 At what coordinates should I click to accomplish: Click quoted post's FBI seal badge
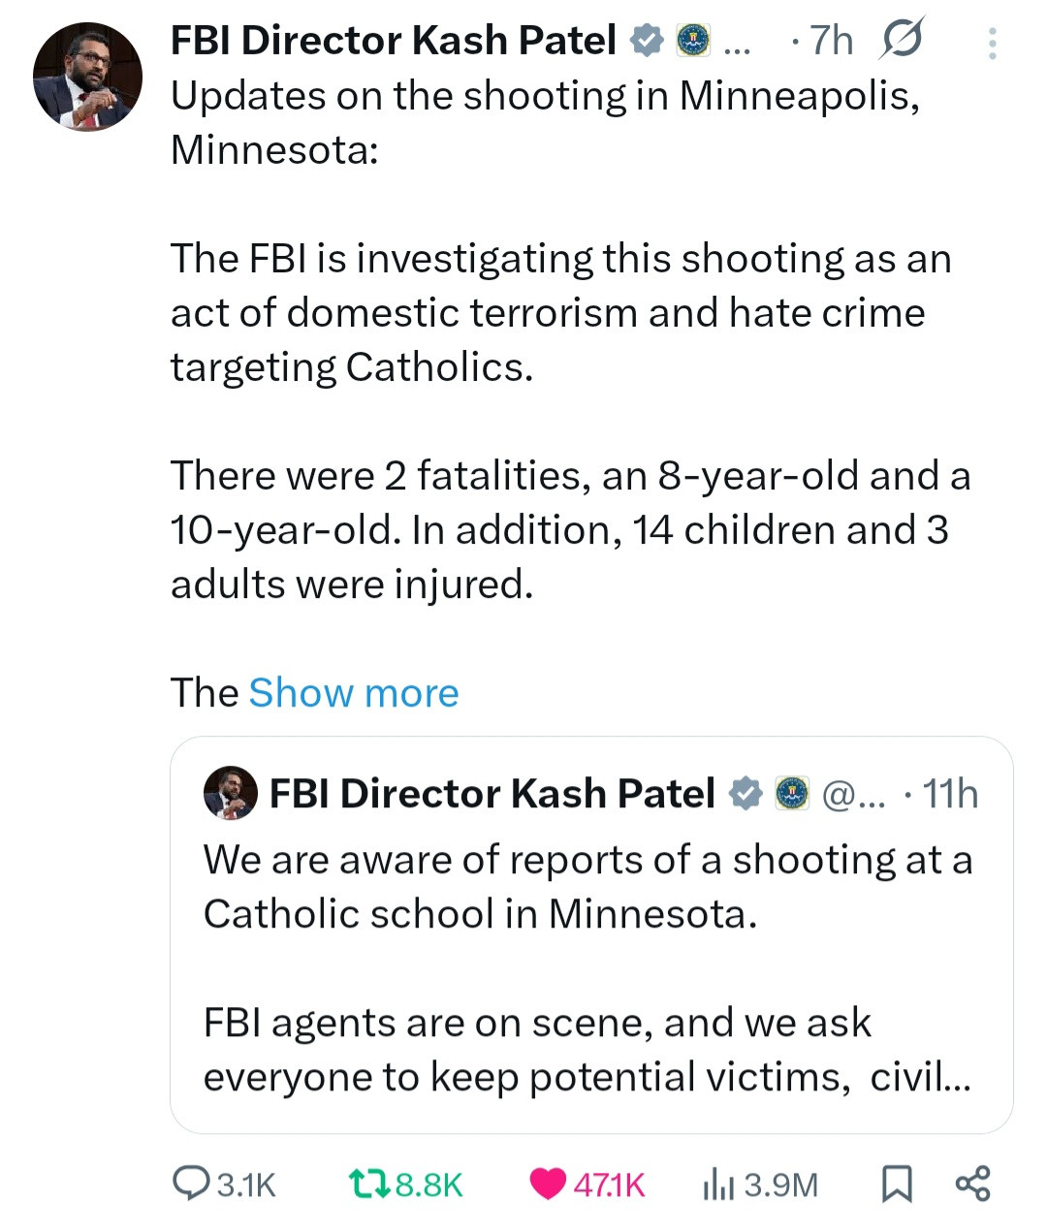pos(791,794)
